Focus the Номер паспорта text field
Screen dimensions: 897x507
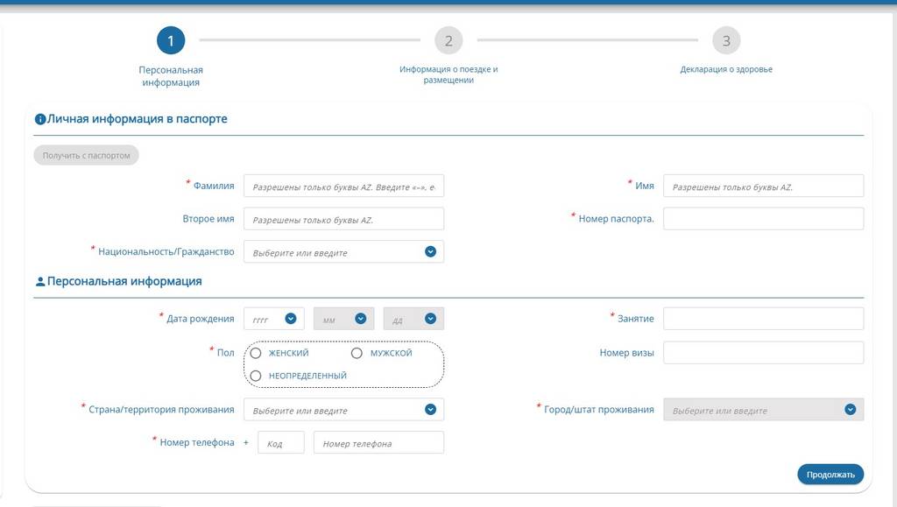(x=763, y=219)
